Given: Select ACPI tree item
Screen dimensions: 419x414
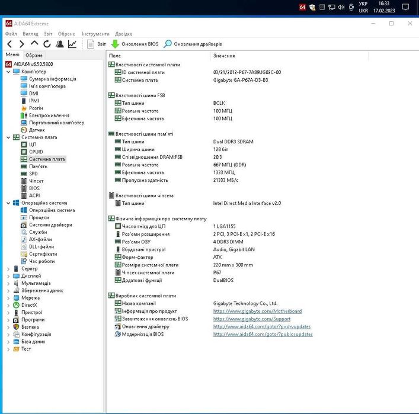Looking at the screenshot, I should (34, 195).
